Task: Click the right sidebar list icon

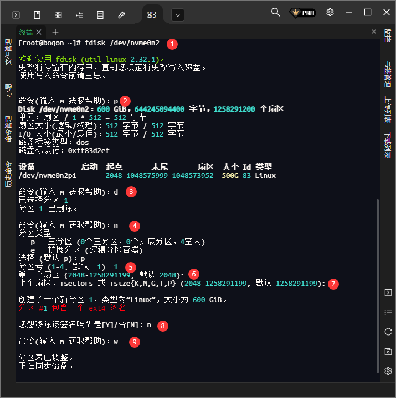Action: tap(388, 312)
